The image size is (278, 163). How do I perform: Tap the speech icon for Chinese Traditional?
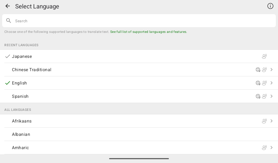(x=264, y=70)
